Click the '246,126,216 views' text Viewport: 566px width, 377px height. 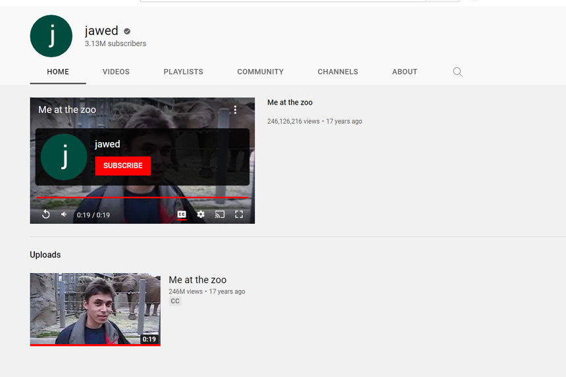point(294,122)
